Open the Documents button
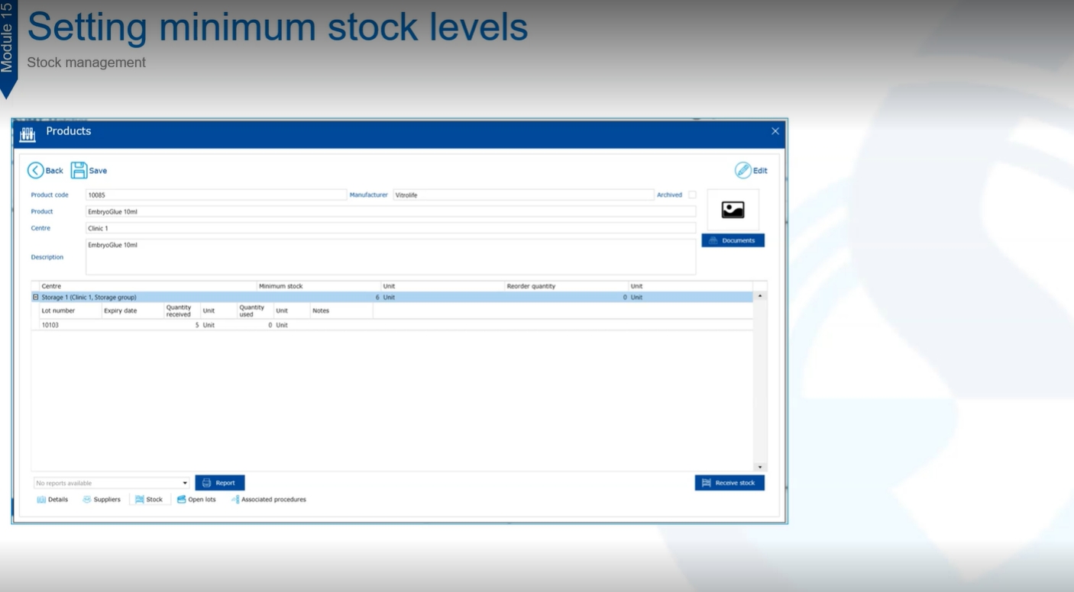This screenshot has height=592, width=1074. (x=733, y=240)
